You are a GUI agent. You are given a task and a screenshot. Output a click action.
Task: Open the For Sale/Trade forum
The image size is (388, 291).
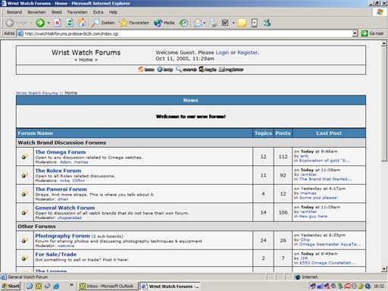[x=56, y=254]
